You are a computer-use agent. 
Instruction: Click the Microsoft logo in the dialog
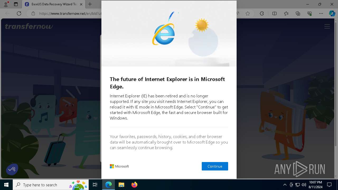(x=119, y=166)
